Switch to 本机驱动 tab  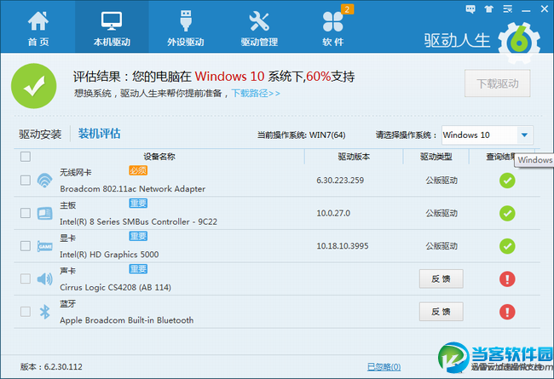pyautogui.click(x=112, y=28)
